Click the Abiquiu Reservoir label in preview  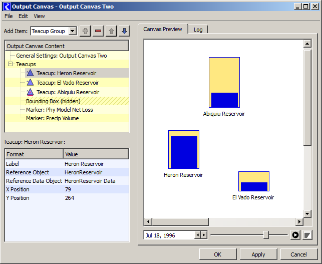click(224, 114)
